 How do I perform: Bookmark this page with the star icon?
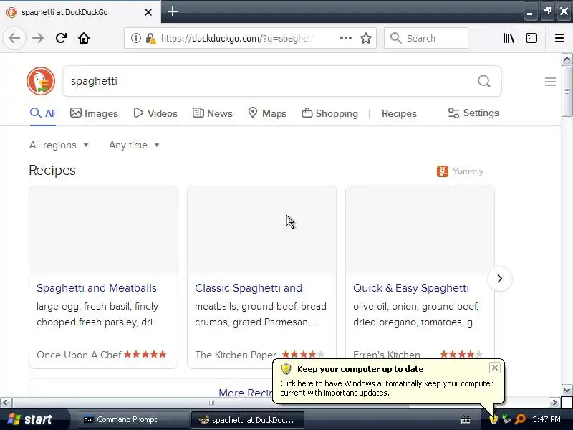tap(366, 38)
